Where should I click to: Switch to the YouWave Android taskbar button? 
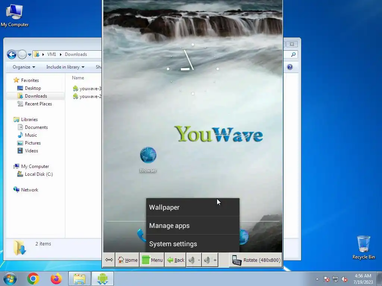(103, 279)
